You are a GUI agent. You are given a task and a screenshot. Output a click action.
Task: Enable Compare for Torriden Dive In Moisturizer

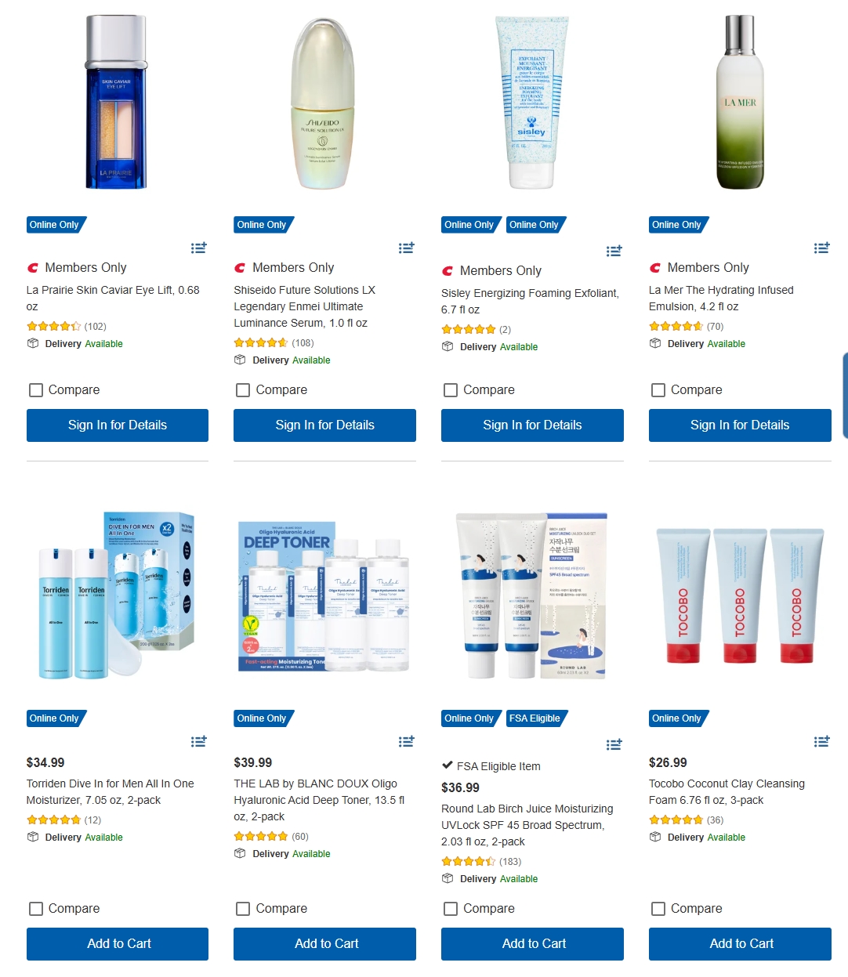(x=36, y=909)
